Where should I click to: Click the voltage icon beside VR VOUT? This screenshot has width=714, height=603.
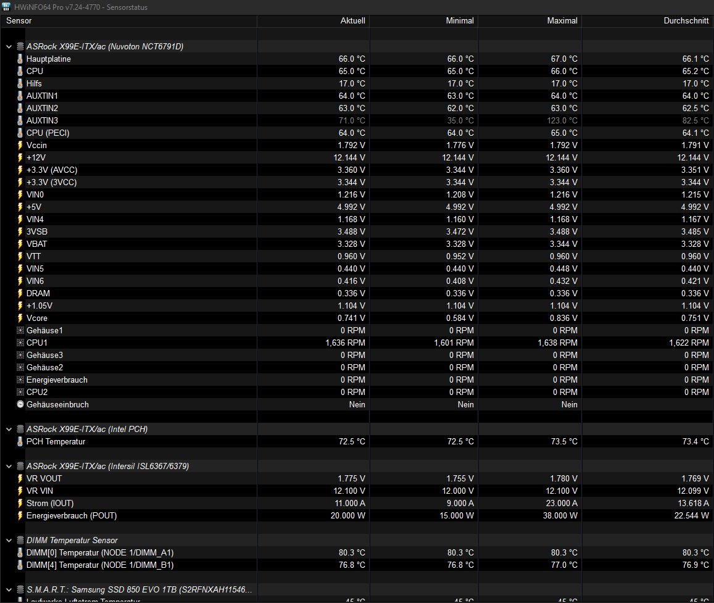(20, 478)
